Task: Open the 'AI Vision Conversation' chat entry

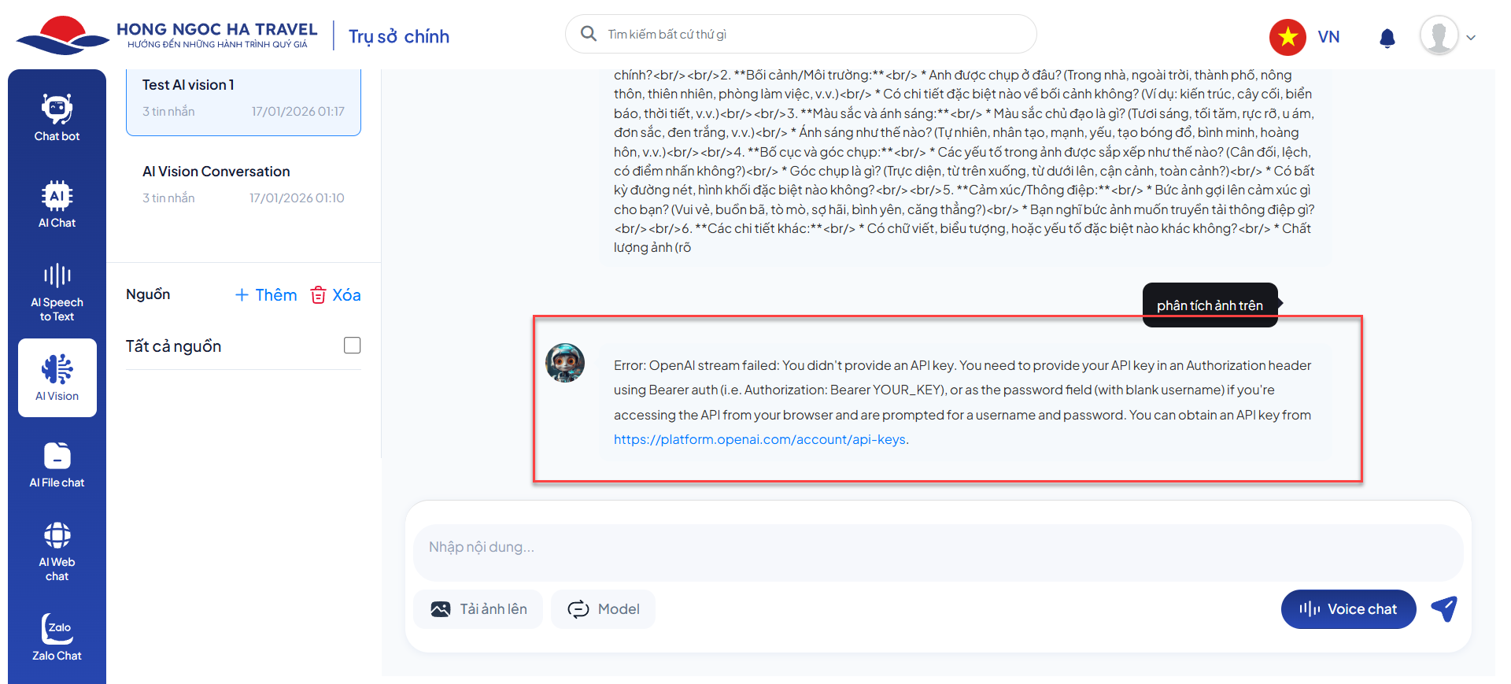Action: tap(243, 184)
